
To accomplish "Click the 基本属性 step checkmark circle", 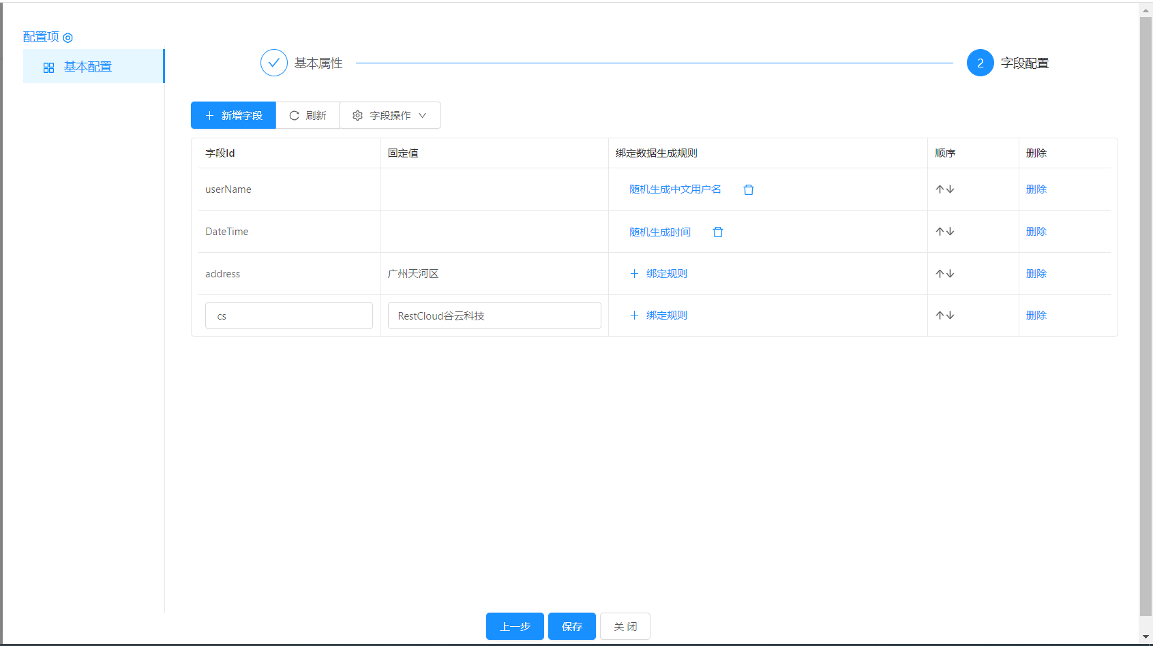I will (x=273, y=63).
